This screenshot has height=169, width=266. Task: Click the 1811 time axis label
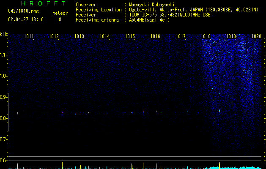29,36
